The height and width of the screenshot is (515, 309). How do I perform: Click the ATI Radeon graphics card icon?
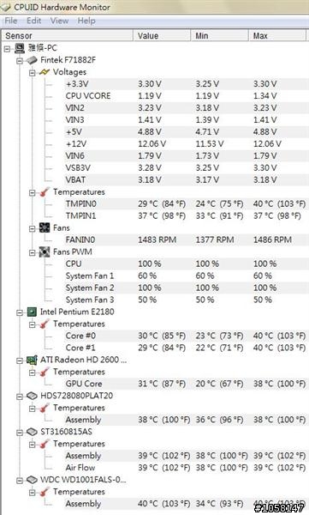32,360
